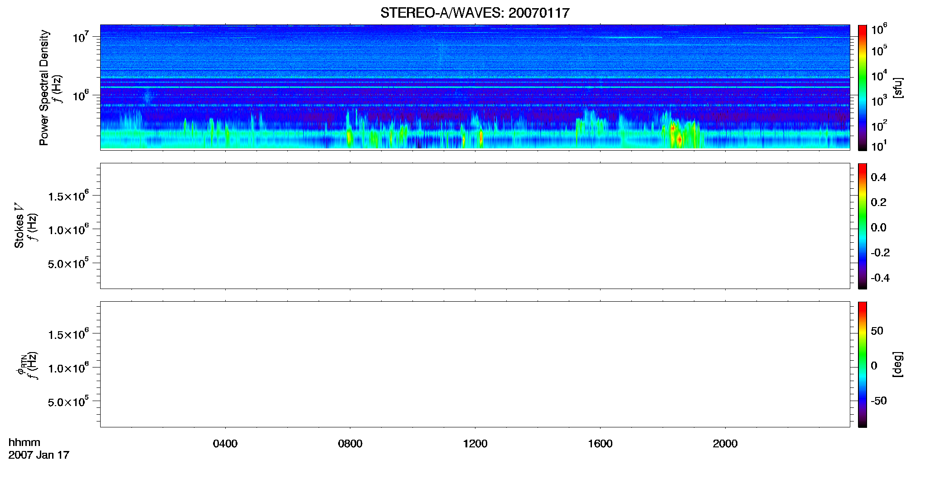This screenshot has height=490, width=950.
Task: Click the 10^5 label on sfu color bar
Action: (x=879, y=50)
